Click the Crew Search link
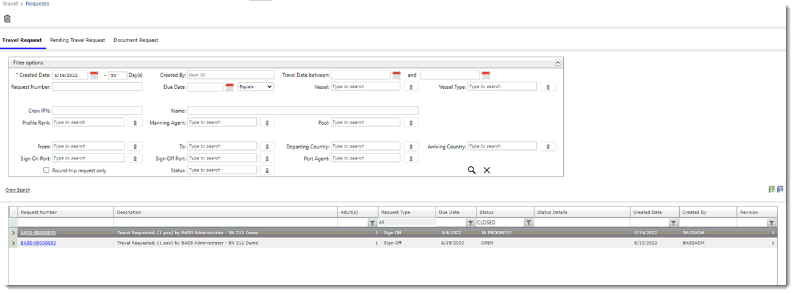The image size is (795, 294). (18, 190)
